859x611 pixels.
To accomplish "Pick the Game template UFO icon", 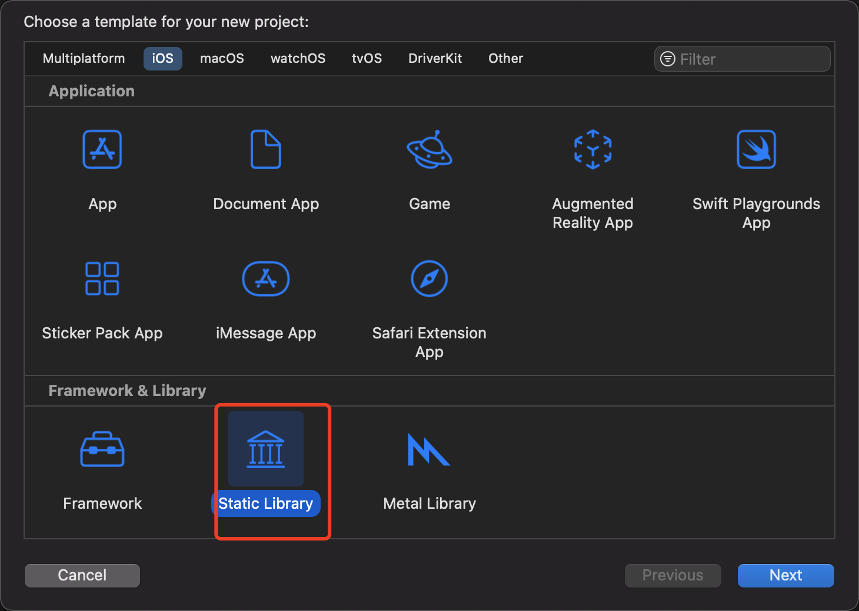I will [429, 149].
